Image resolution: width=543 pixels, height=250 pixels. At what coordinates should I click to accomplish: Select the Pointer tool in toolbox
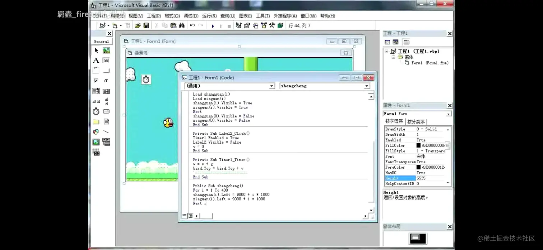pyautogui.click(x=96, y=51)
